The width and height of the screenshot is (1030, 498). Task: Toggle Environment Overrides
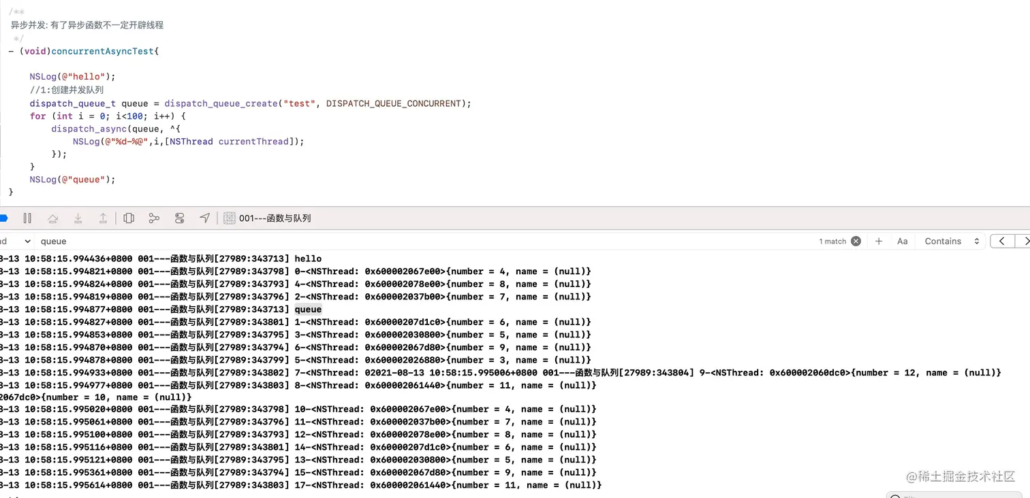(179, 218)
